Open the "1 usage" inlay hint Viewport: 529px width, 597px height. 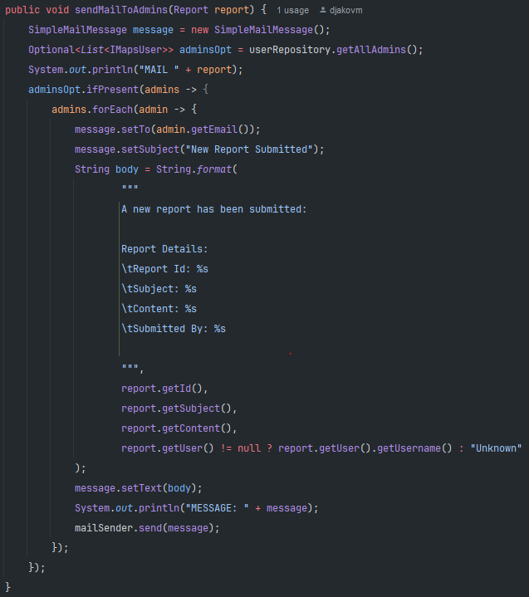291,10
